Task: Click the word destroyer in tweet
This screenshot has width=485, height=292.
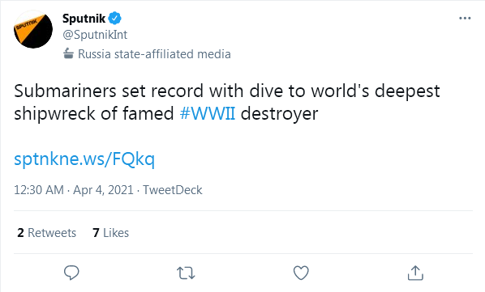Action: tap(279, 113)
